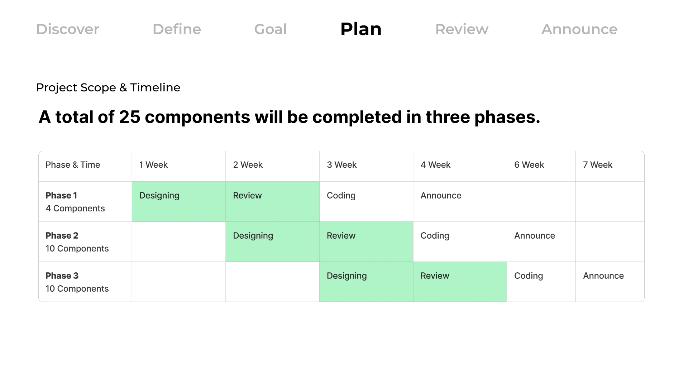Select Phase 1 Coding cell
The width and height of the screenshot is (688, 387).
click(366, 201)
